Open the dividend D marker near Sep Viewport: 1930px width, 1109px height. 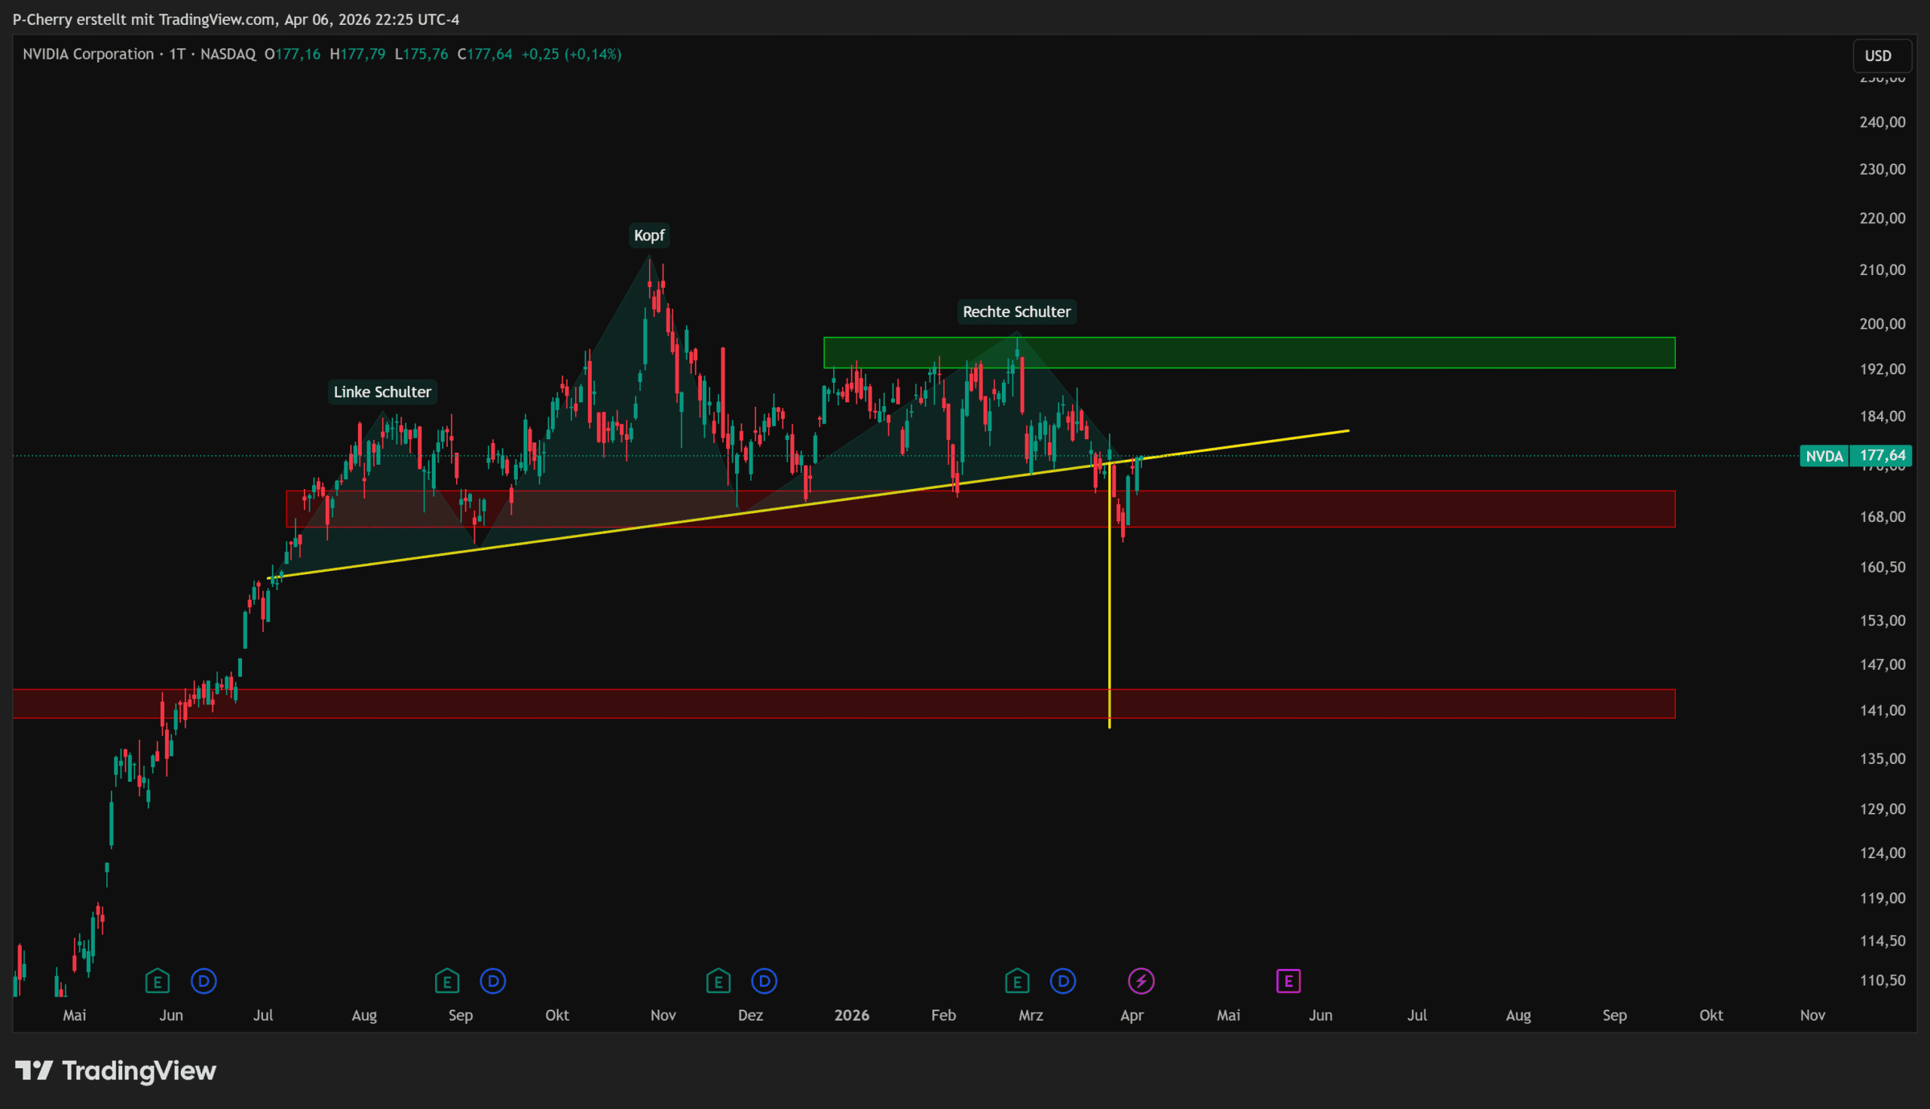click(x=493, y=981)
